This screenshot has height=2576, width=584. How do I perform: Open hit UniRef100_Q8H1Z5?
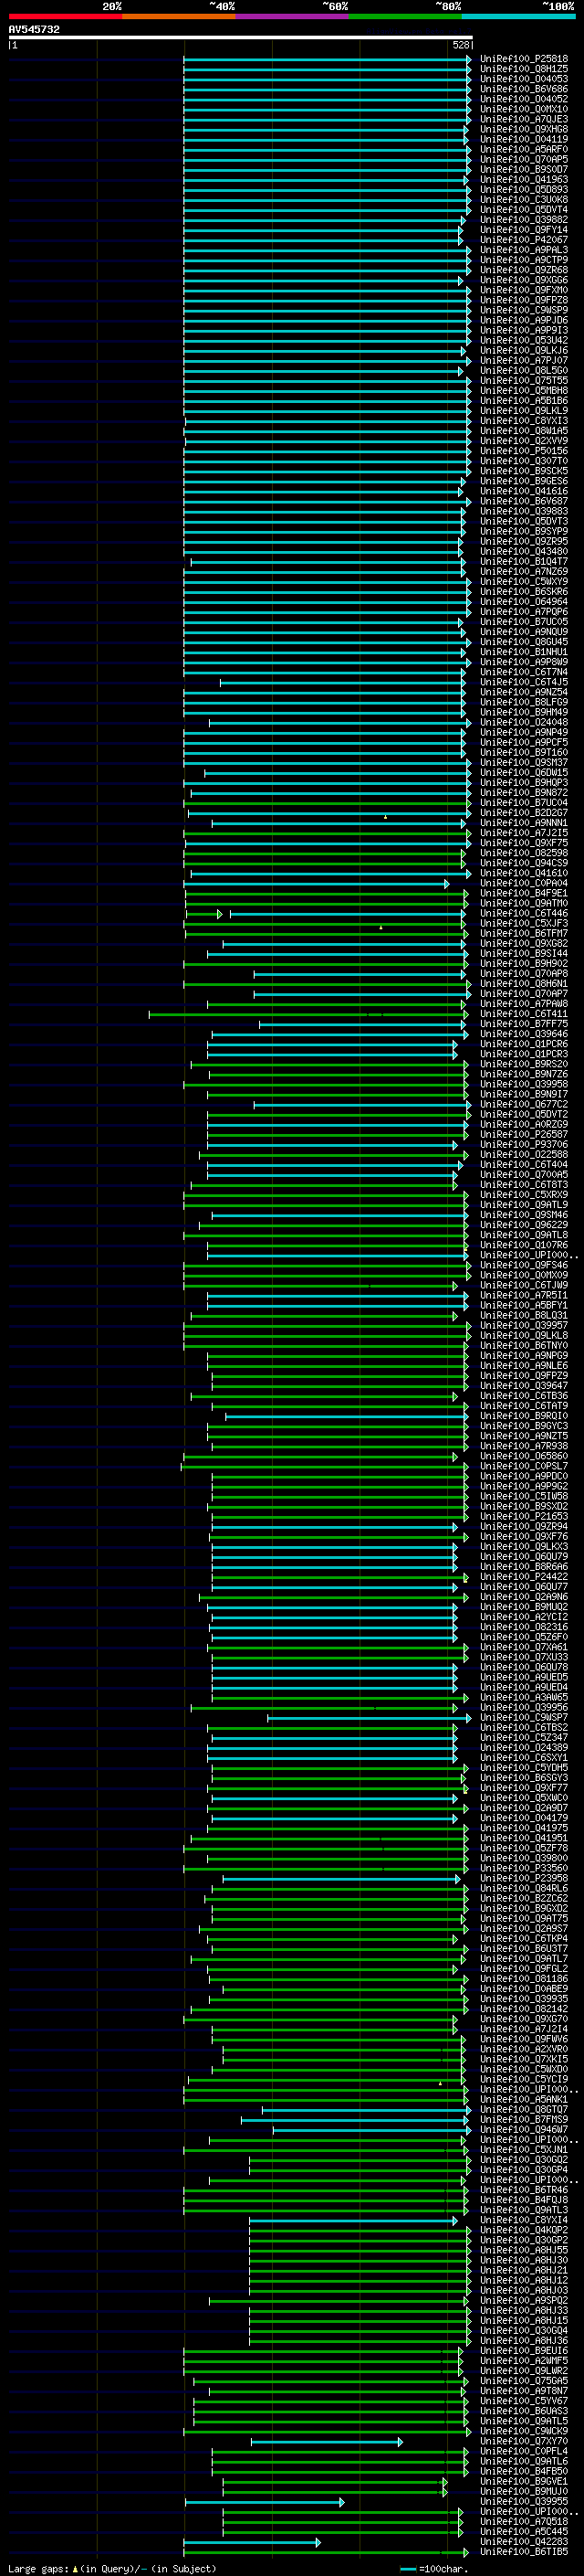pos(524,69)
